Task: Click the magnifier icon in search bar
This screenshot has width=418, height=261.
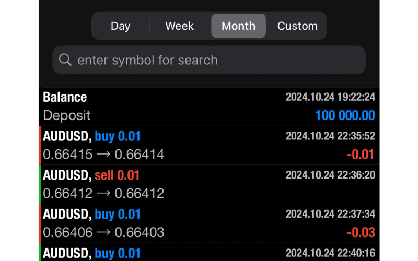Action: click(x=65, y=60)
